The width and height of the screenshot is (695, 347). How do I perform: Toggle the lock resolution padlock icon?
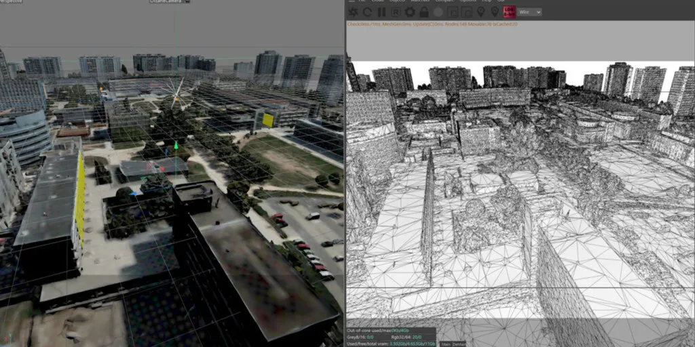[424, 12]
